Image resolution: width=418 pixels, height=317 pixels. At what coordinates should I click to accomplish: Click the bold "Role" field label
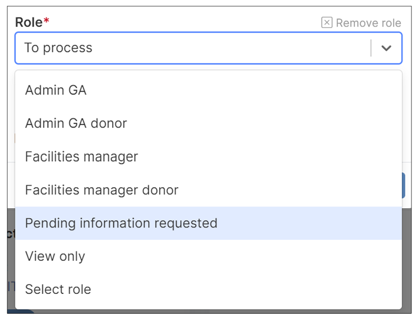tap(28, 22)
